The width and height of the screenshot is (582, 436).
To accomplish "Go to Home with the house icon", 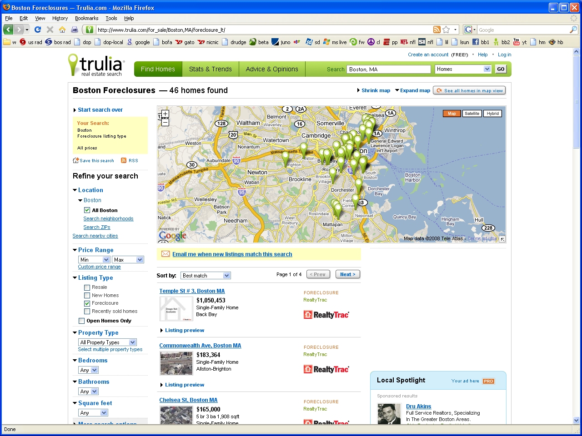I will (62, 30).
